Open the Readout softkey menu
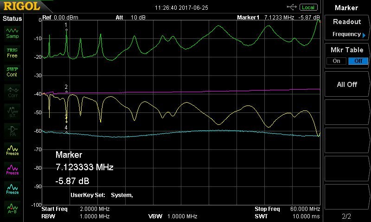Screen dimensions: 371x222 pos(346,28)
